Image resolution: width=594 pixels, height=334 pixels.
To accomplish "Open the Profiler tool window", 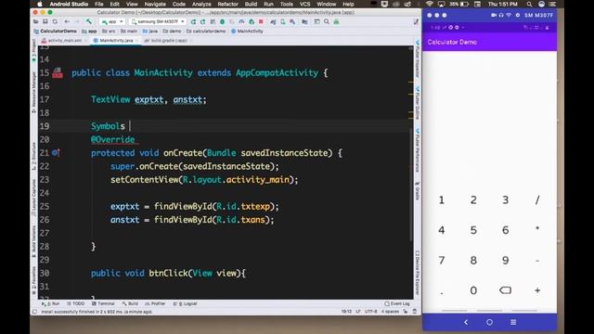I will (155, 303).
